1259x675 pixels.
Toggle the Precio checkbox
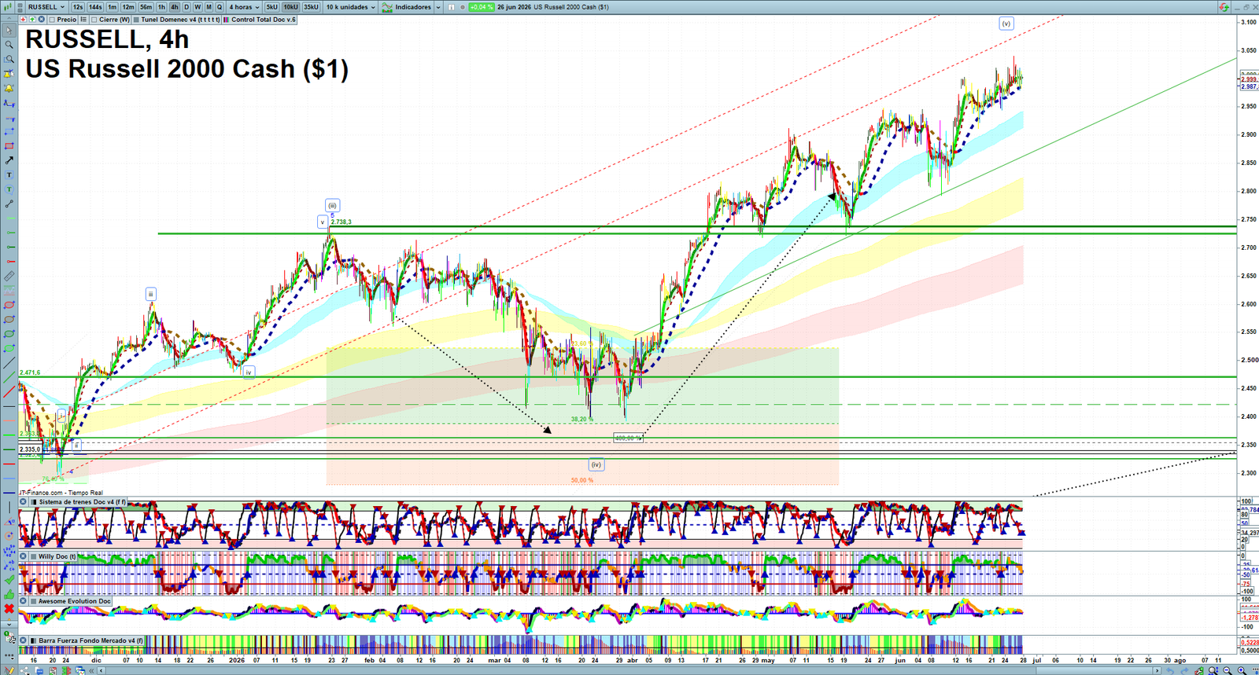tap(52, 20)
